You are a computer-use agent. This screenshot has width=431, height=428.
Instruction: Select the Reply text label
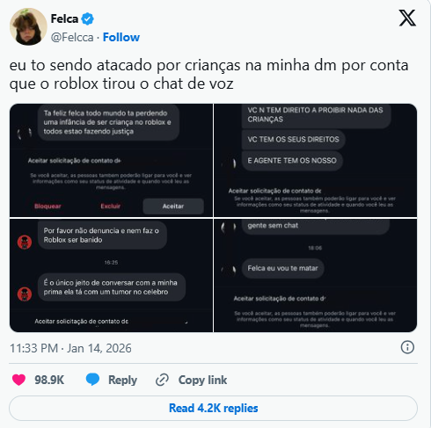122,380
